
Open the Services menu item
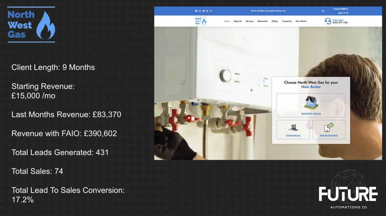click(x=250, y=21)
